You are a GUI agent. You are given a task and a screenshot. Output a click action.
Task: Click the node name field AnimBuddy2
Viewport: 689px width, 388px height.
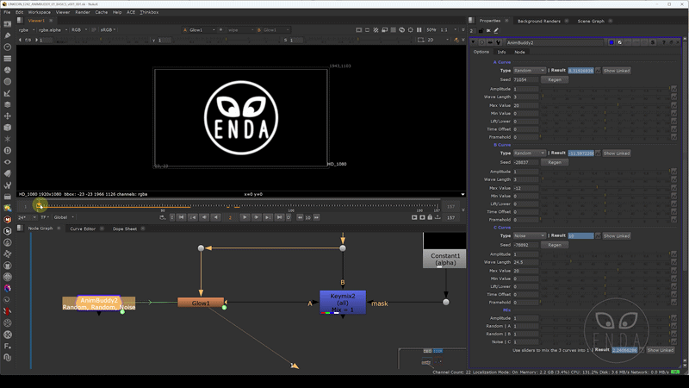point(555,42)
